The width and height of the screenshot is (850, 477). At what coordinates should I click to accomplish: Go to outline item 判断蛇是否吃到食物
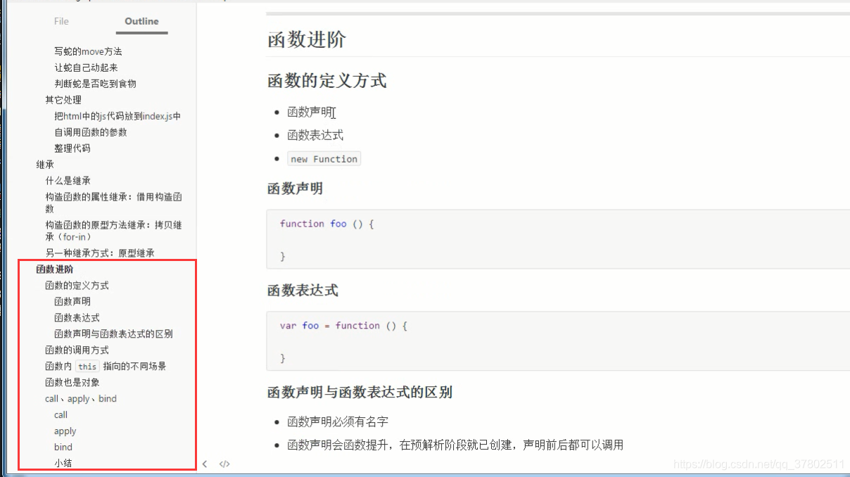pos(95,84)
